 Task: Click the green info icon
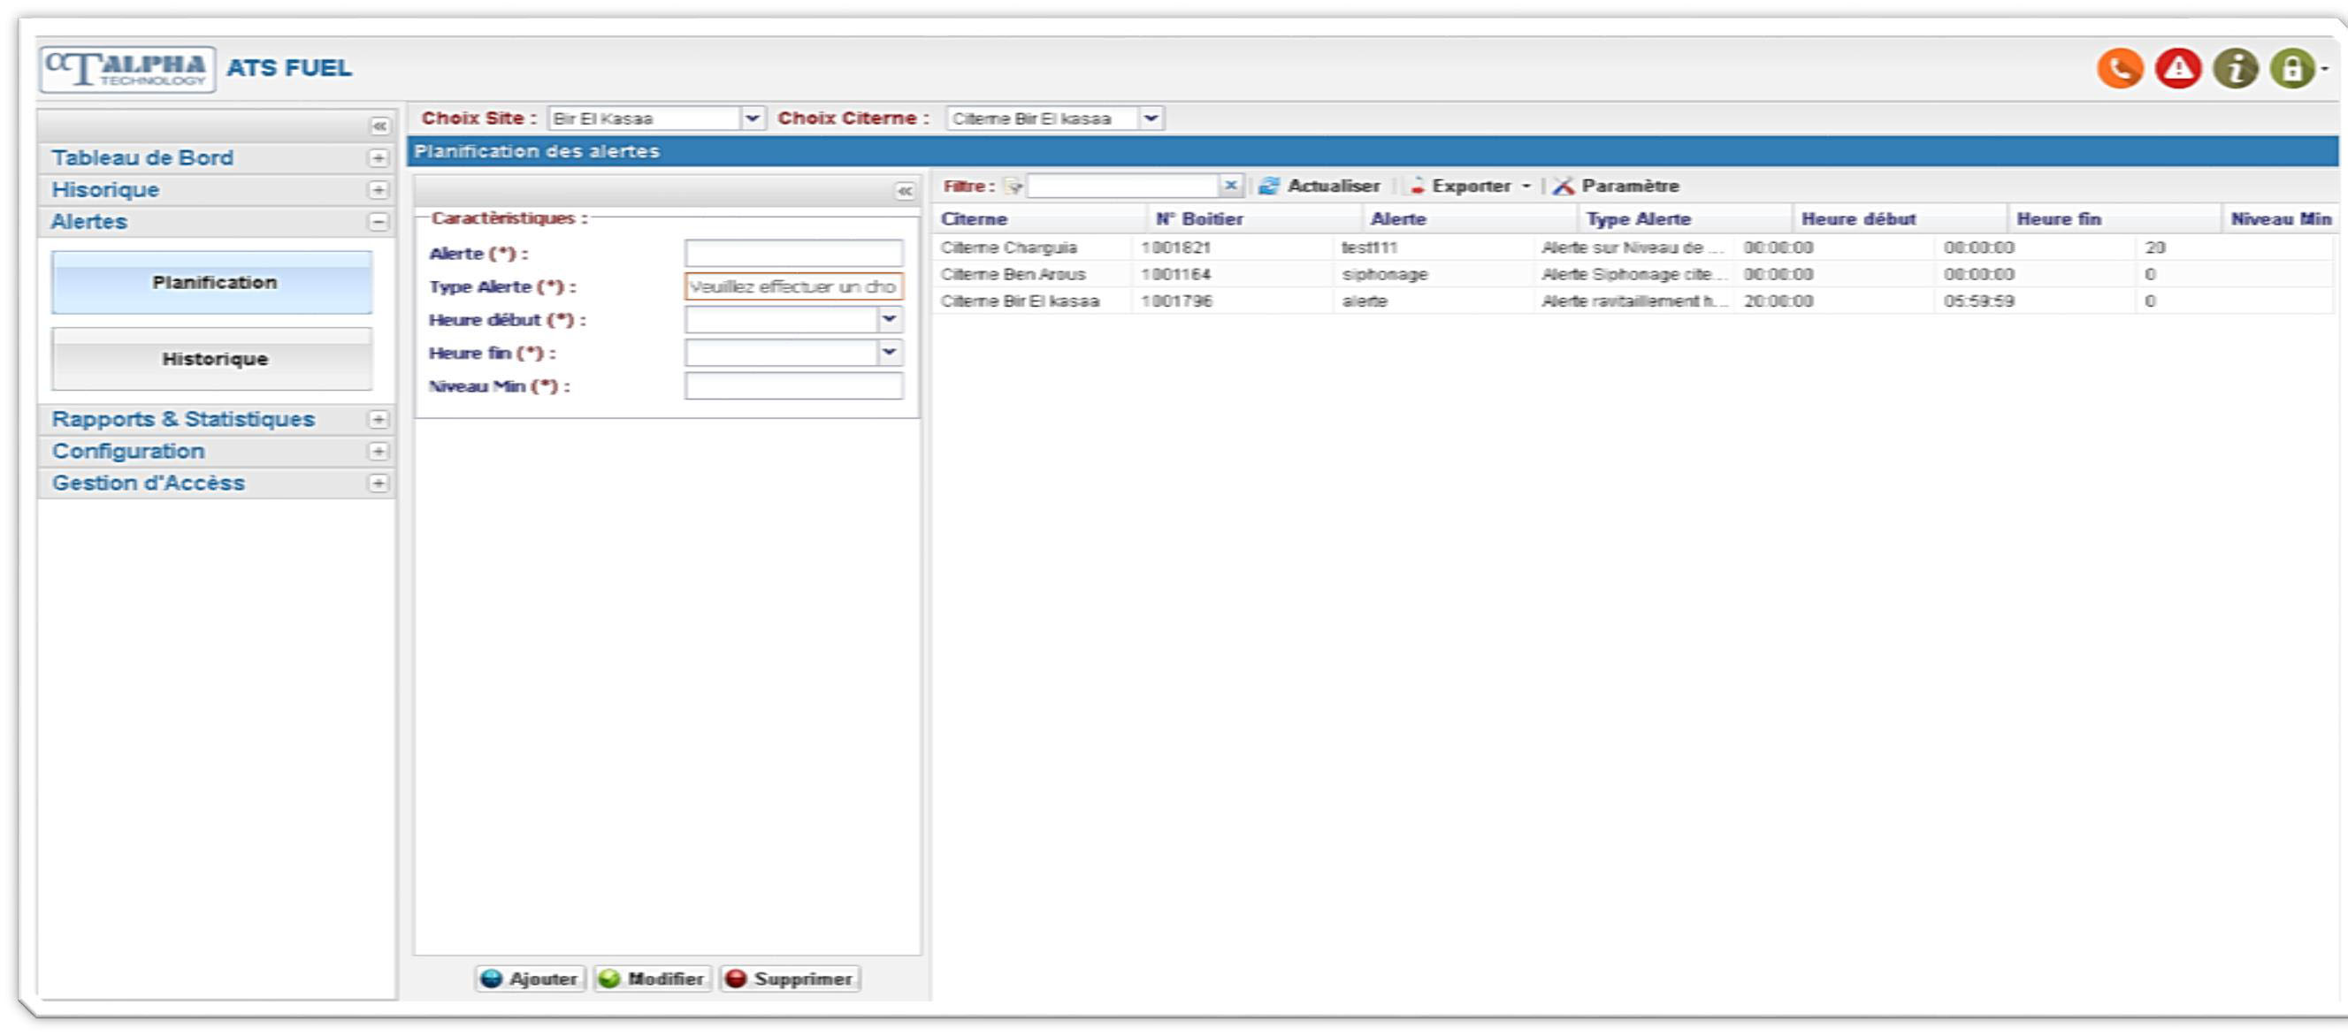(2235, 68)
